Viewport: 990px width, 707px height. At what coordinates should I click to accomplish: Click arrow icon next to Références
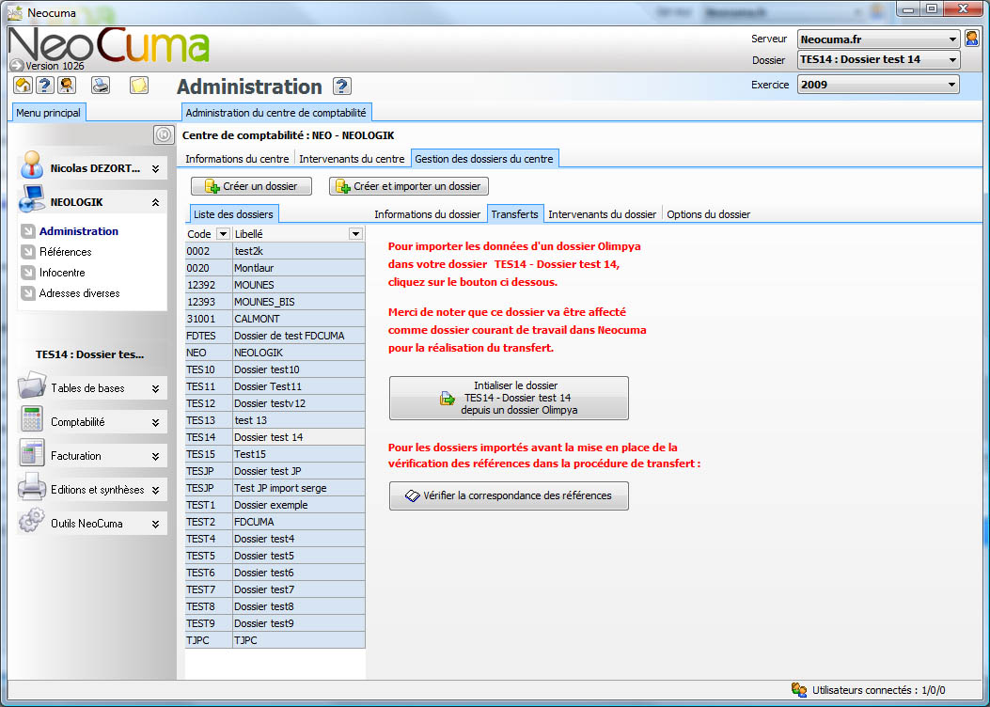28,252
